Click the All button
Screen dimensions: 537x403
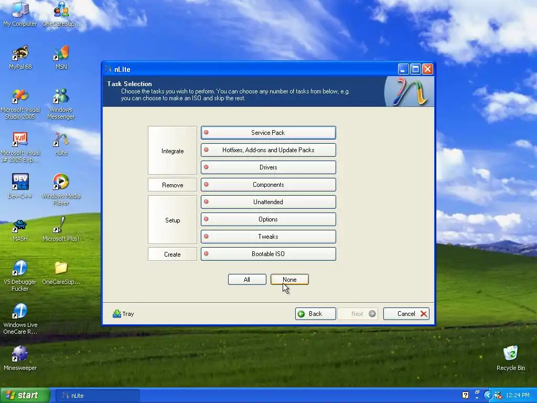[x=247, y=280]
